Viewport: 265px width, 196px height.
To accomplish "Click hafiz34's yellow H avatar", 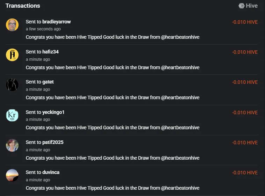I will click(x=12, y=55).
